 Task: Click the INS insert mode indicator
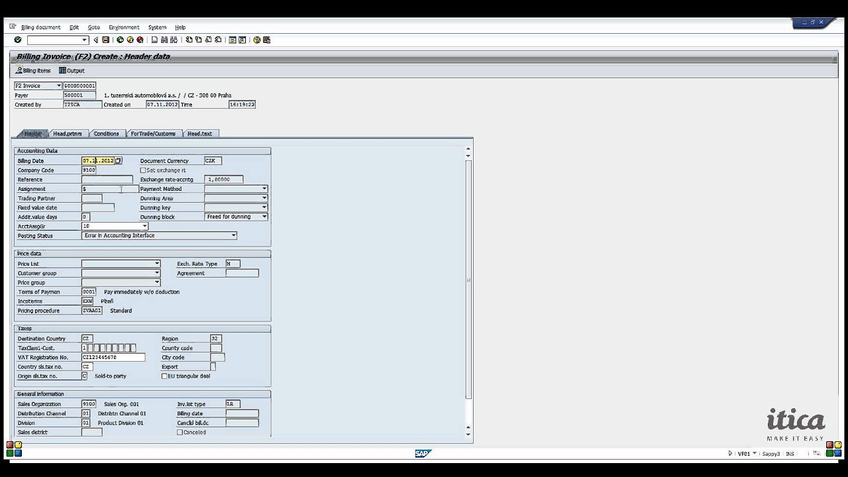[790, 454]
